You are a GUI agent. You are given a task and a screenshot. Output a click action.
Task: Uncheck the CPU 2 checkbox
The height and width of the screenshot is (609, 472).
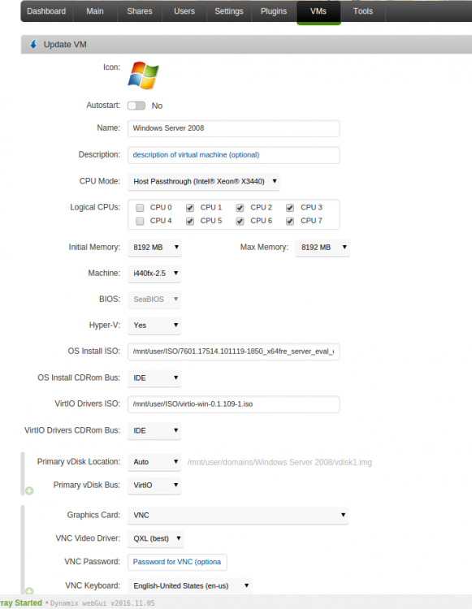[x=240, y=208]
